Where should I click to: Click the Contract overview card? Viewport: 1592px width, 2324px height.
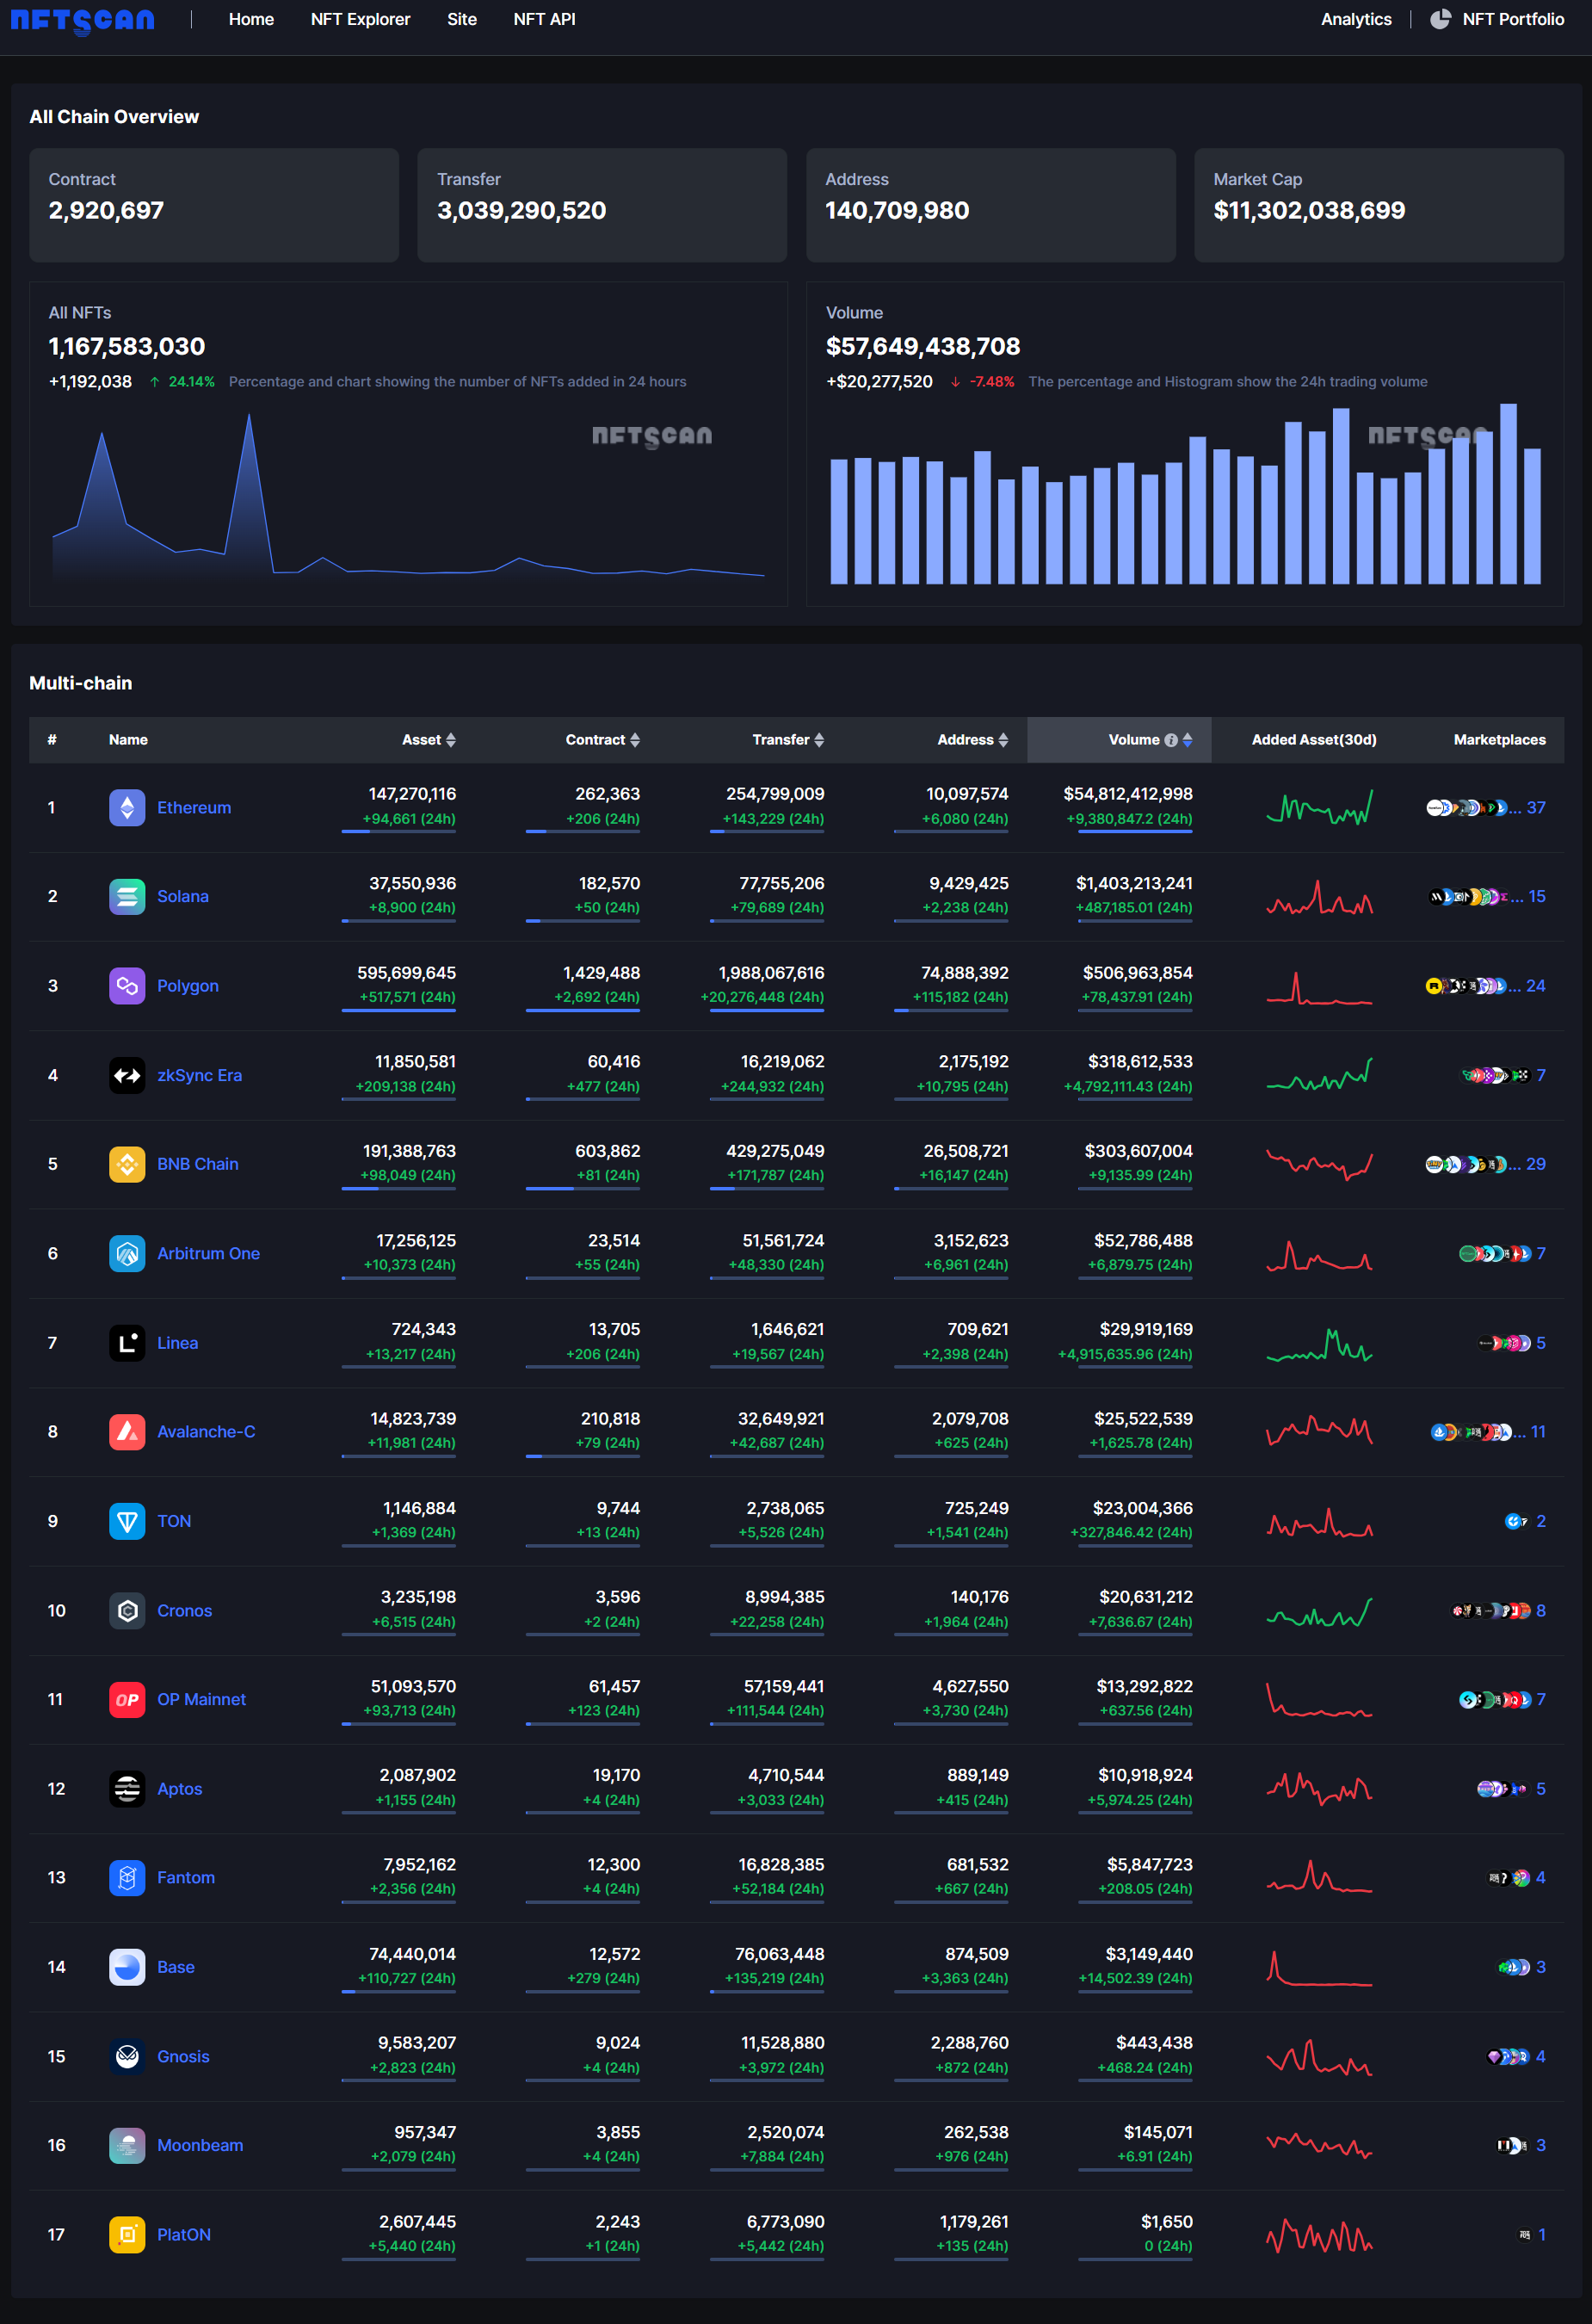214,205
